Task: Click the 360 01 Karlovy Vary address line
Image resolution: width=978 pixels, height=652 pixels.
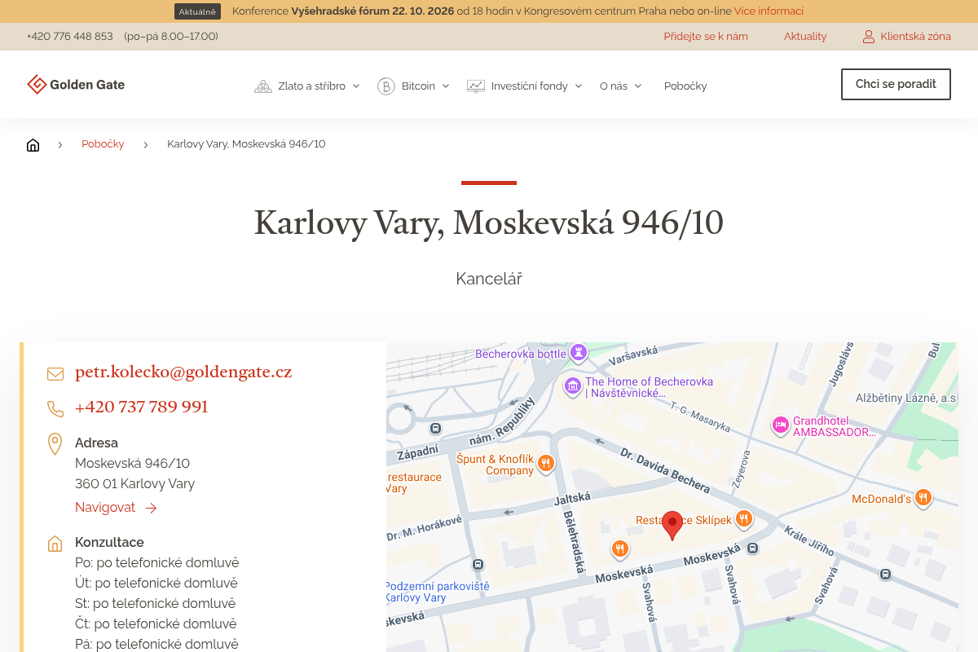Action: point(135,484)
